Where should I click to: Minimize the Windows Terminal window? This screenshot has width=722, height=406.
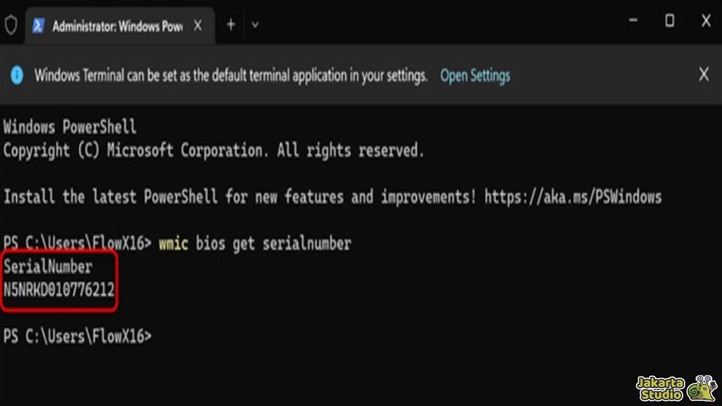632,21
